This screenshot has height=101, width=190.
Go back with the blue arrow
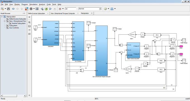(x=13, y=9)
